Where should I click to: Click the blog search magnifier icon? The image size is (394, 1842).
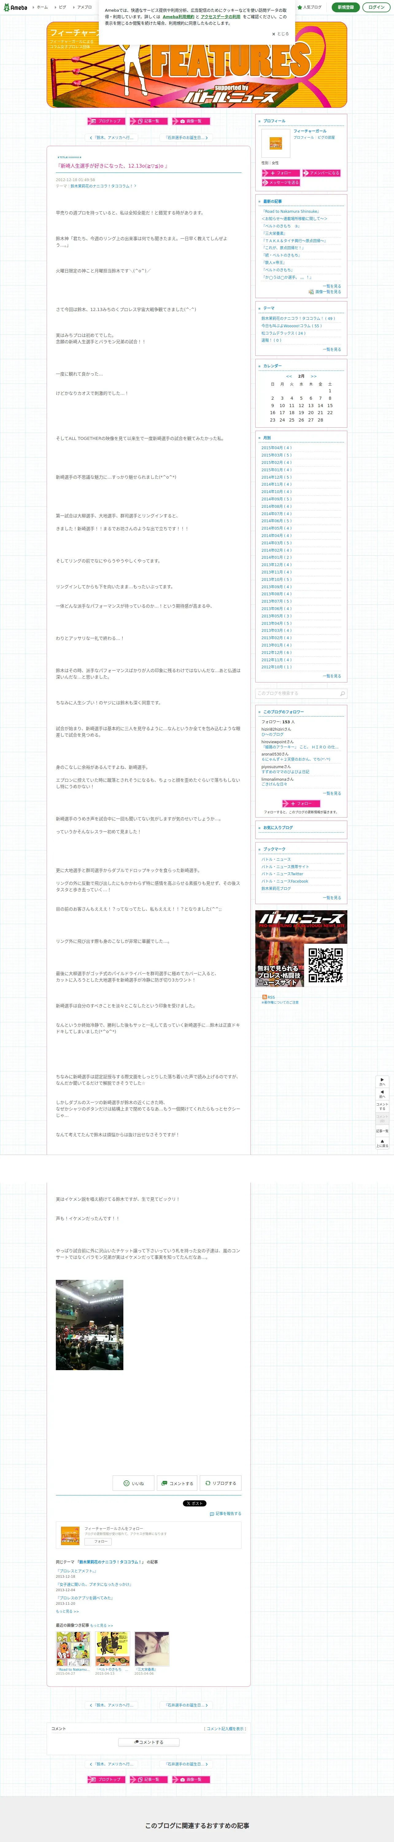pos(342,694)
